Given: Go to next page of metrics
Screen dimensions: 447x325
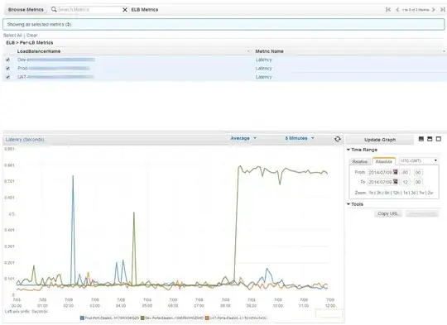Looking at the screenshot, I should pyautogui.click(x=434, y=10).
